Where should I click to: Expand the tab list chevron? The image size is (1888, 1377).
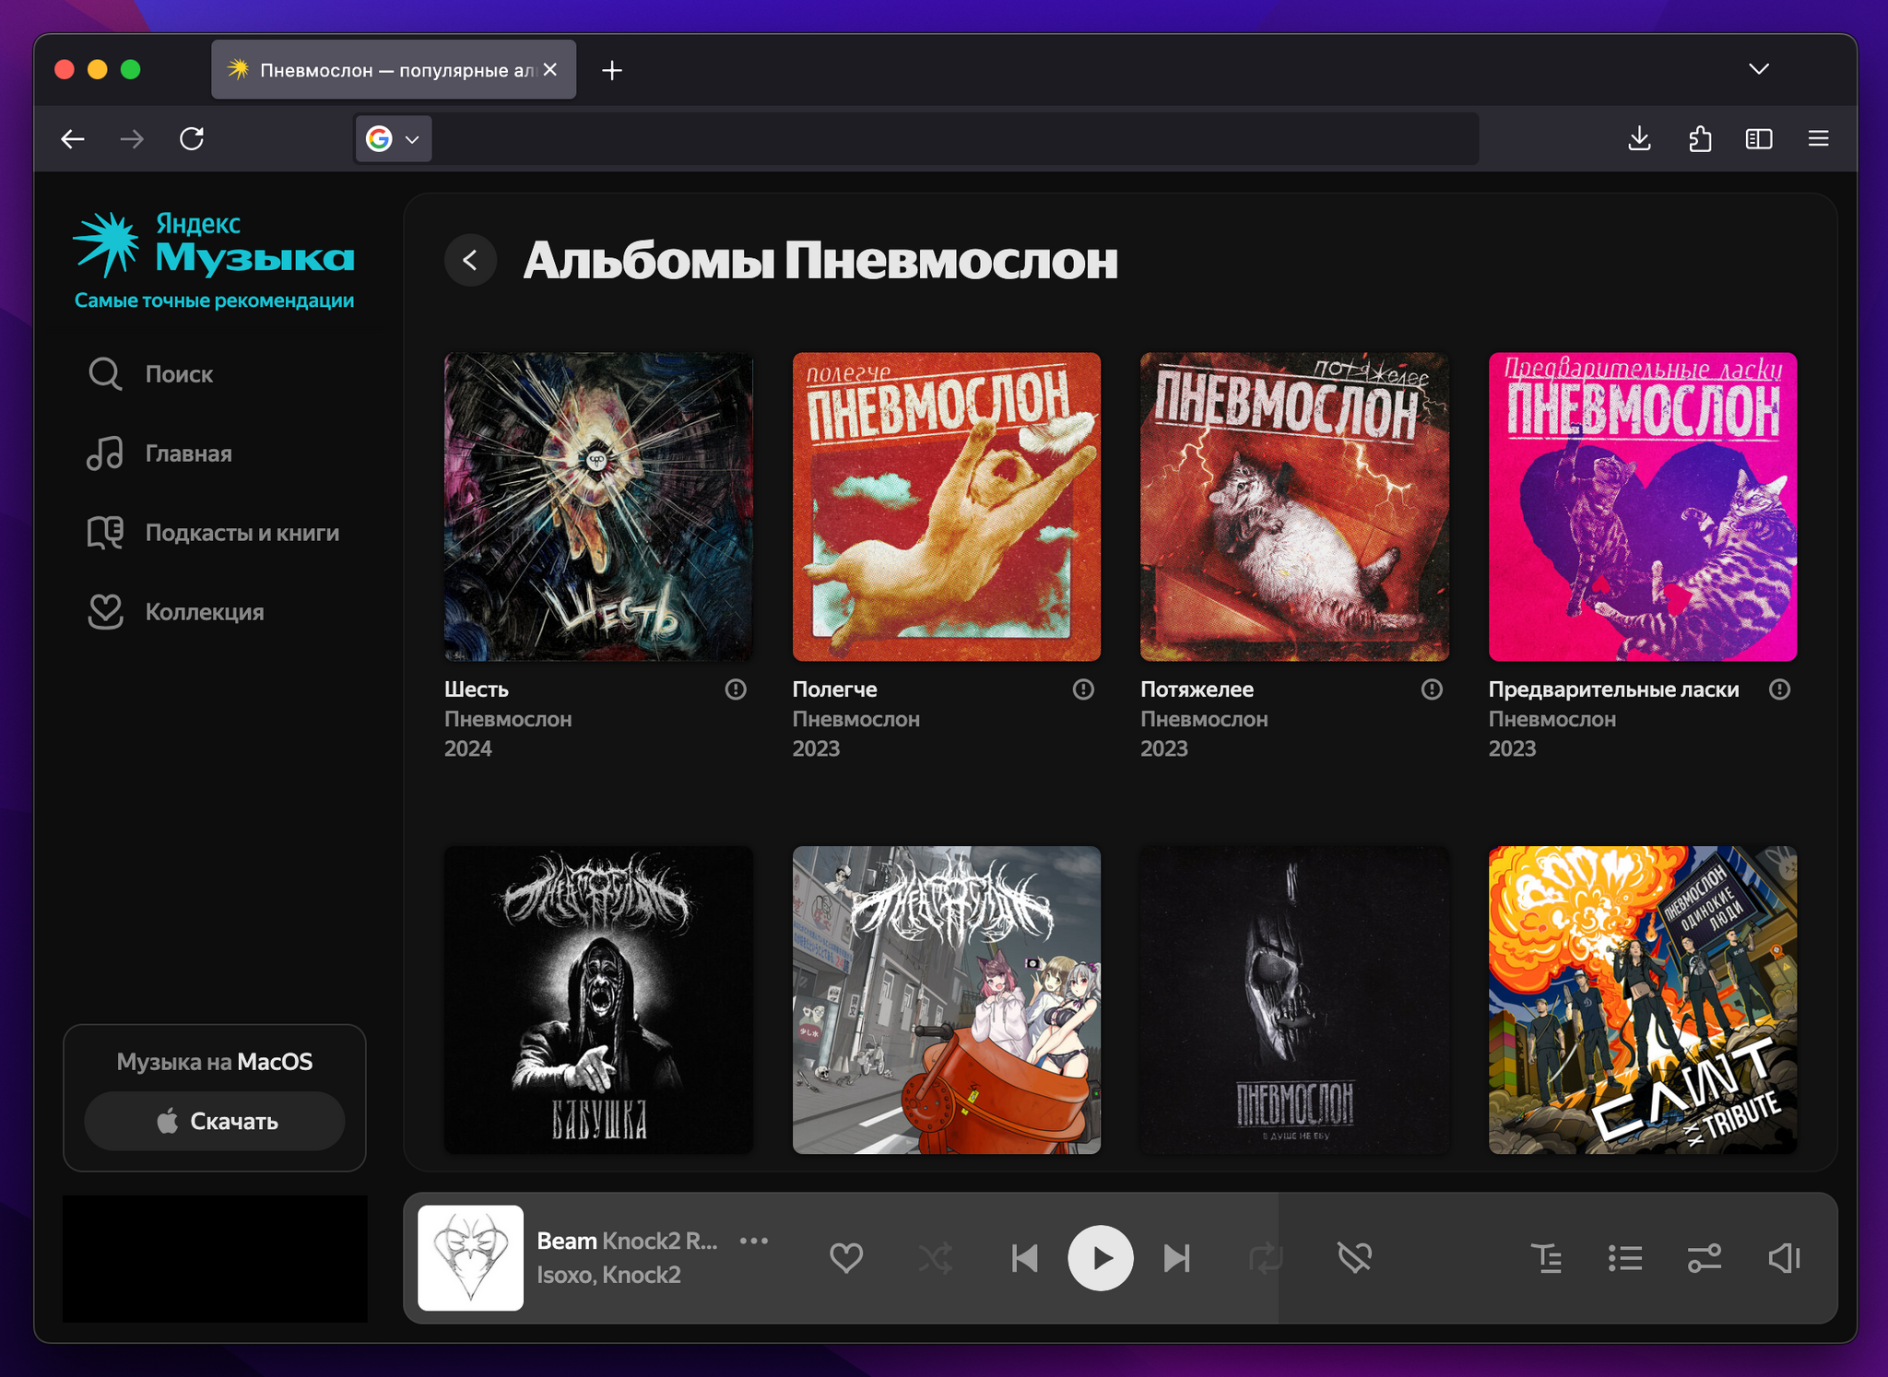[x=1759, y=70]
